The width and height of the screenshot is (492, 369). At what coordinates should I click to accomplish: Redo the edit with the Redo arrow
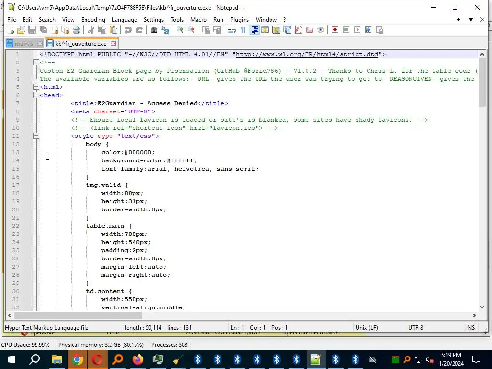click(x=139, y=30)
